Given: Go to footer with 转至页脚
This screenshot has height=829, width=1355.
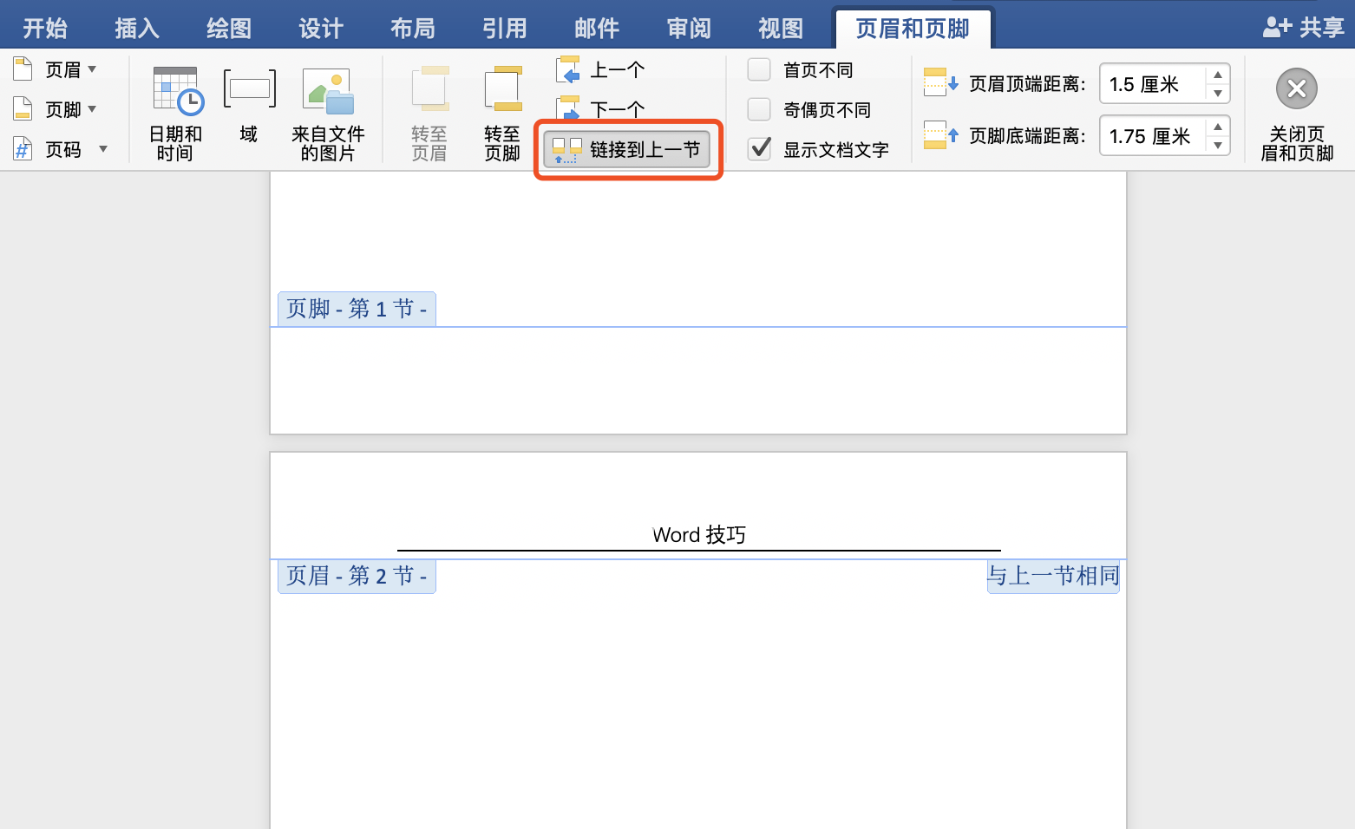Looking at the screenshot, I should [x=502, y=114].
